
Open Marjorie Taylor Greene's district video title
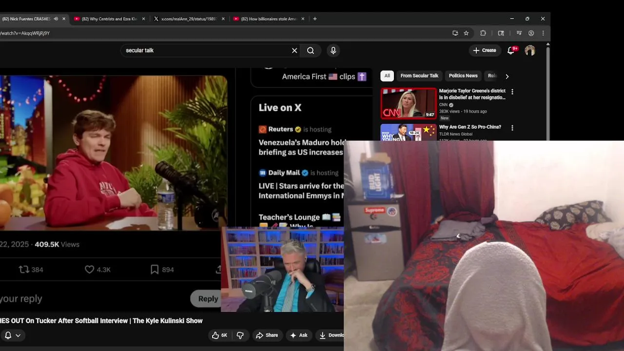coord(472,94)
